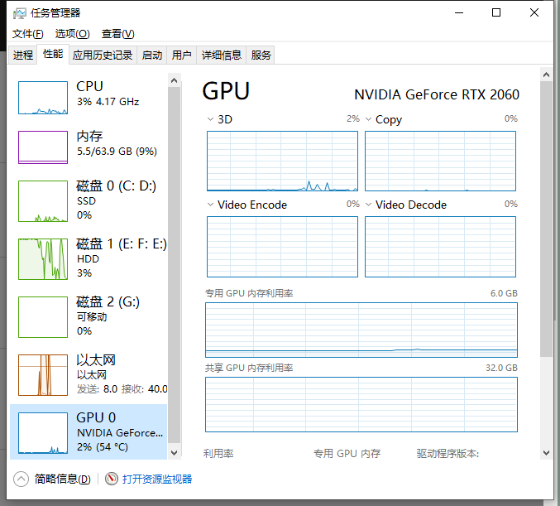Click the sidebar scrollbar down arrow
The image size is (560, 506).
[175, 453]
